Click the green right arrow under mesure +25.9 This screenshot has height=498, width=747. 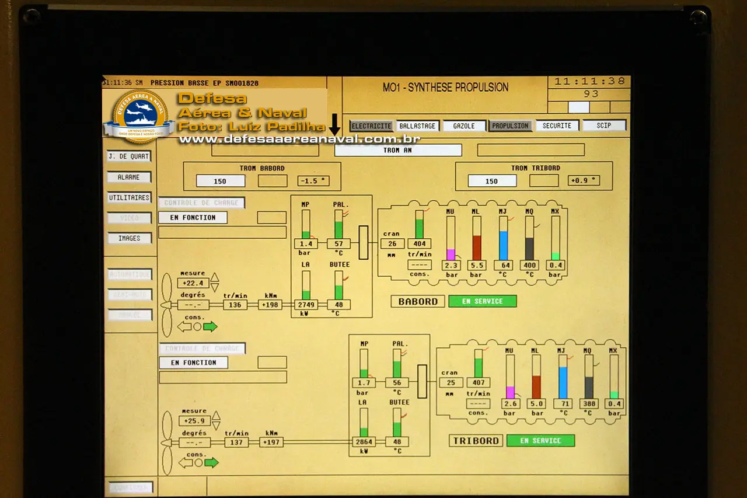(x=211, y=463)
